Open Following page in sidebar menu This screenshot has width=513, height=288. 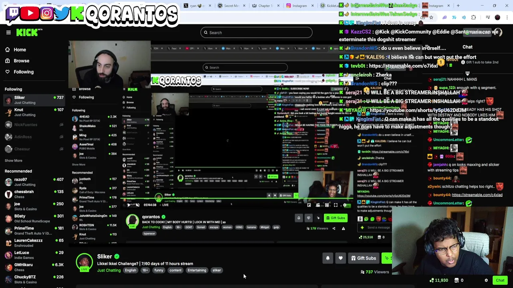click(x=19, y=72)
